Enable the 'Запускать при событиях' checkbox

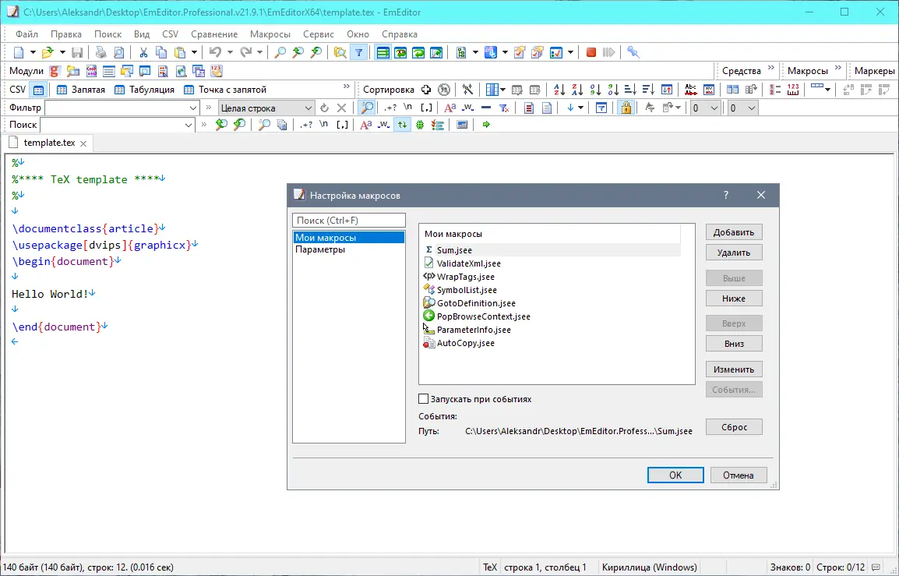click(x=424, y=399)
